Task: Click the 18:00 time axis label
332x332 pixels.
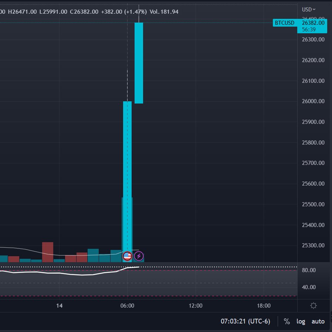Action: 264,305
